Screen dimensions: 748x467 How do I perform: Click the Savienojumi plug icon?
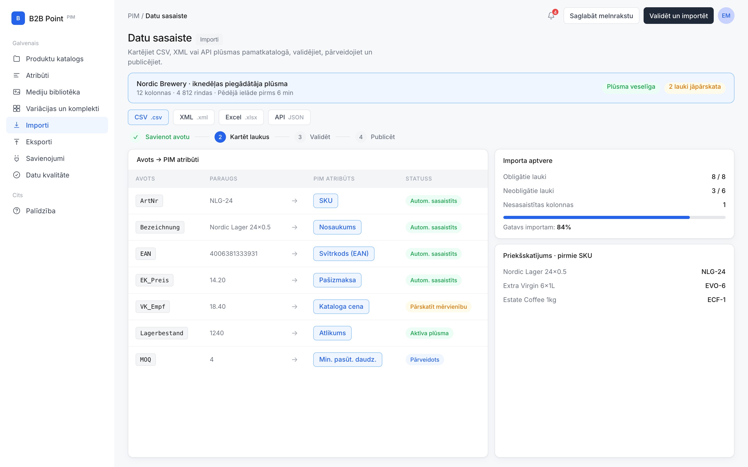point(17,159)
